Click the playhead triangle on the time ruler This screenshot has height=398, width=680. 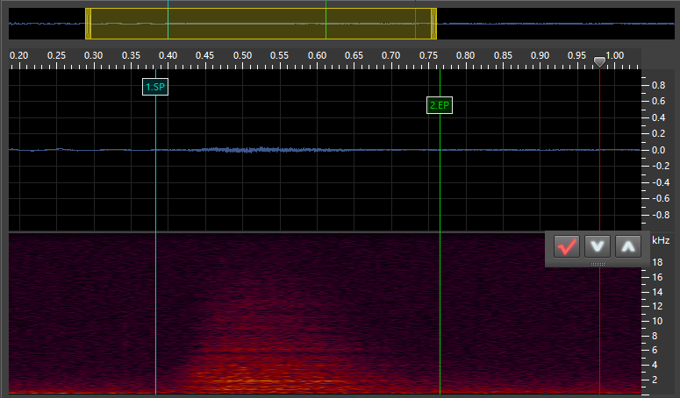point(599,62)
